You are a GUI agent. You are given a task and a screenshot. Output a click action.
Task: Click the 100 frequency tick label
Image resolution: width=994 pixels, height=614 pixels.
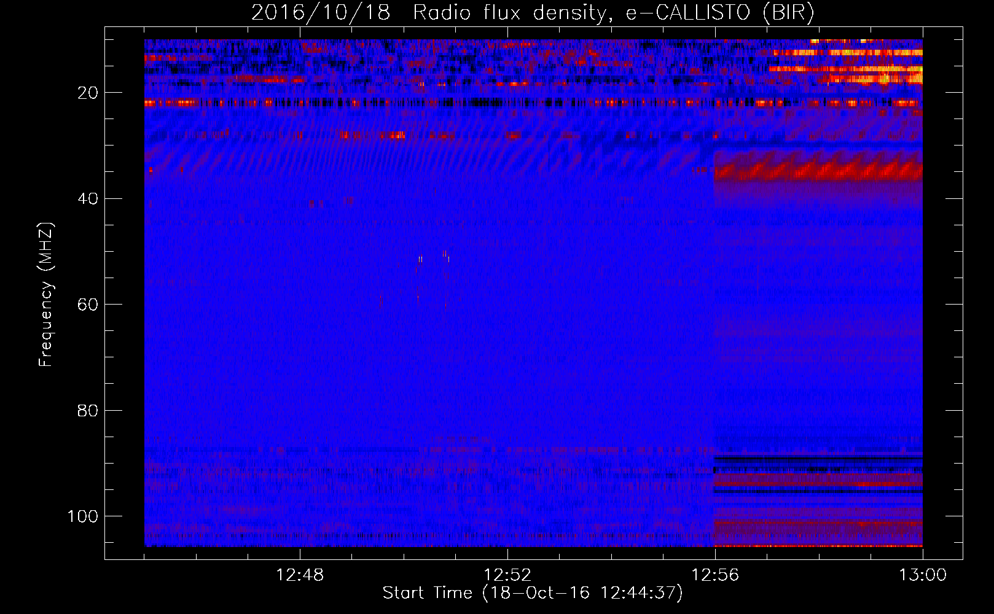click(x=83, y=516)
